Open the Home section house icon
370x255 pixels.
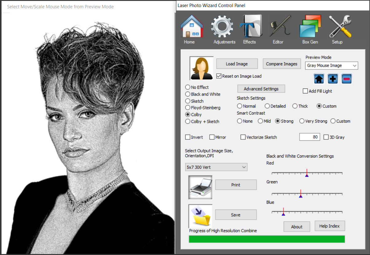click(191, 26)
